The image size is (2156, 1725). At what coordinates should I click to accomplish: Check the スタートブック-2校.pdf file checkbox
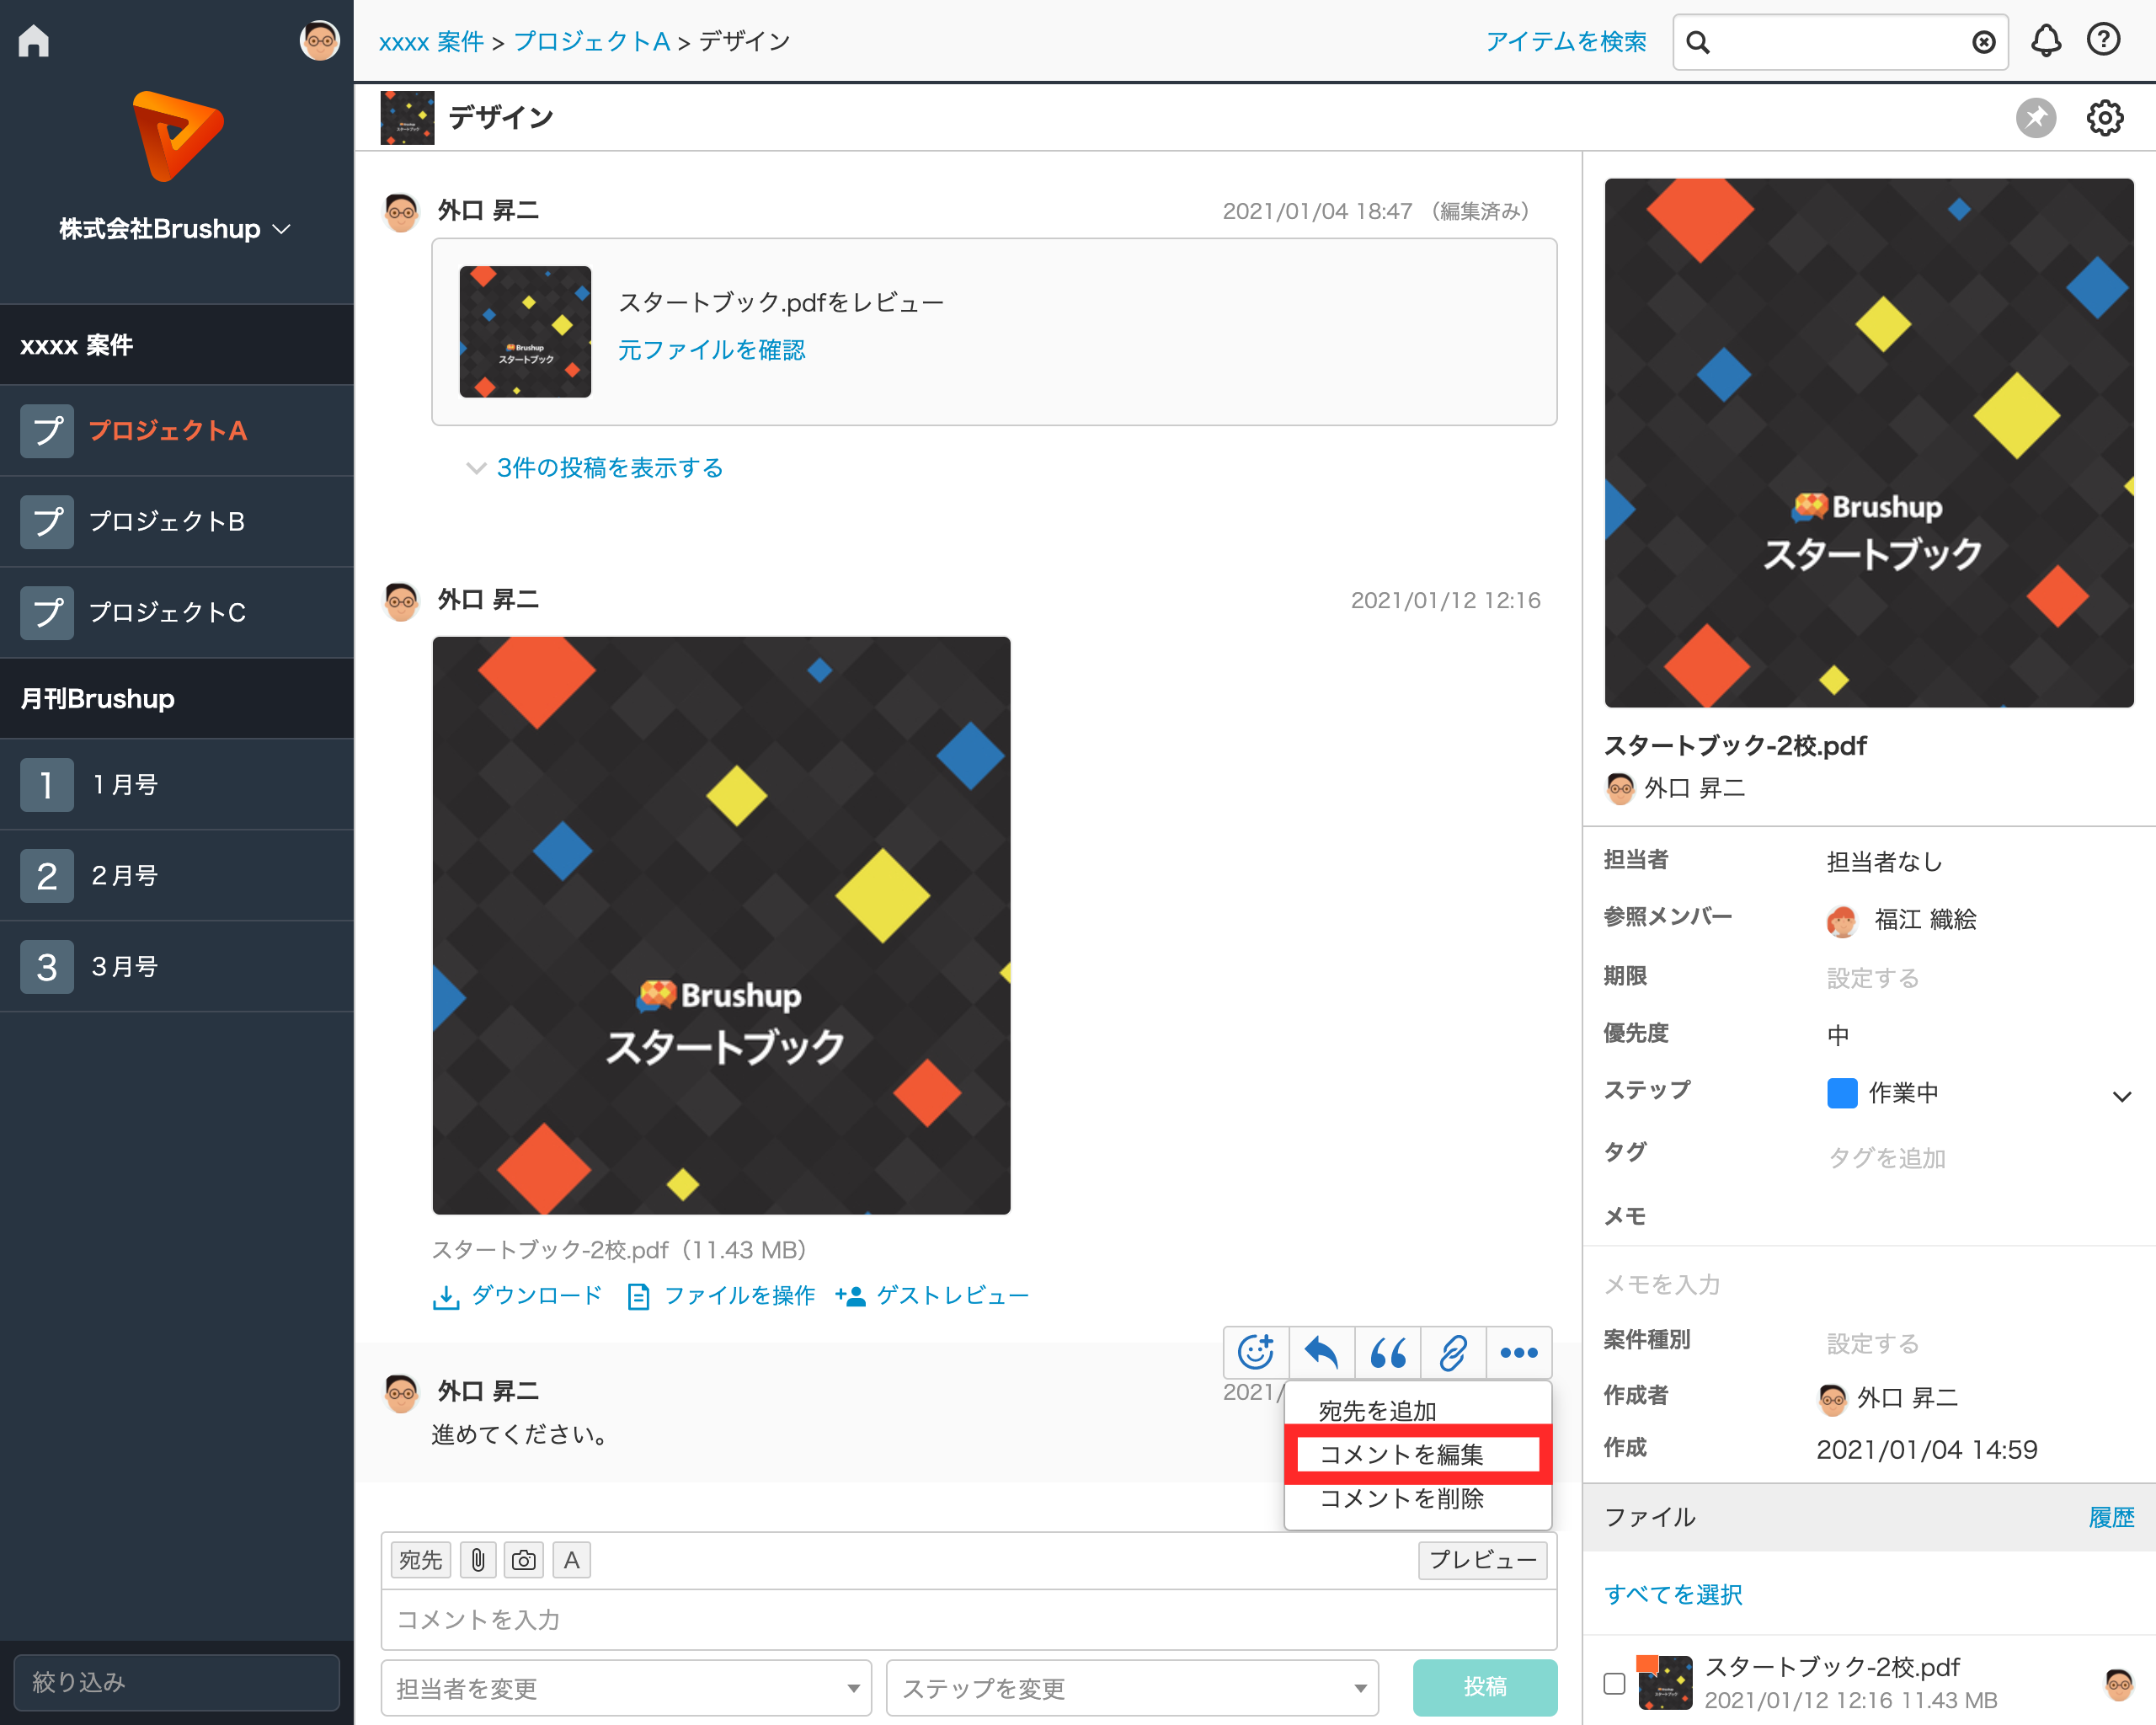tap(1614, 1683)
